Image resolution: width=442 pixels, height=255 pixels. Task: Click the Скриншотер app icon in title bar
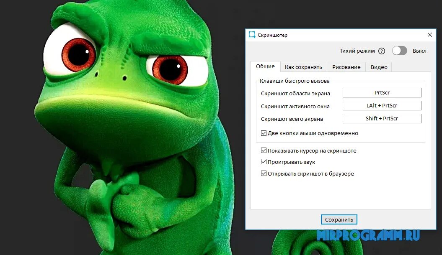coord(252,35)
